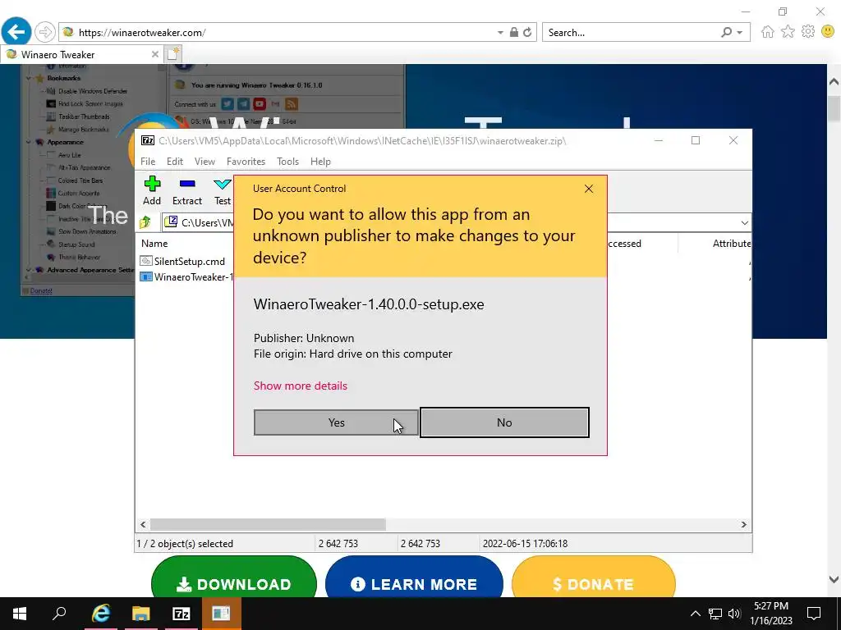
Task: Click the page scrollbar up arrow
Action: click(x=834, y=82)
